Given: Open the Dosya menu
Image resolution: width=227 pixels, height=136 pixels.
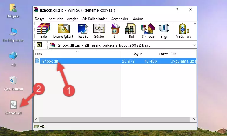Looking at the screenshot, I should pyautogui.click(x=40, y=19).
